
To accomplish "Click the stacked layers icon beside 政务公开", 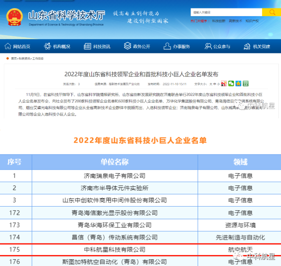I will (128, 46).
